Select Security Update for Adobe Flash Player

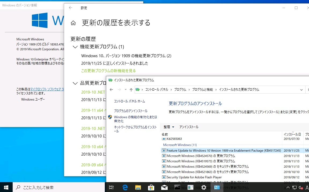pyautogui.click(x=234, y=177)
